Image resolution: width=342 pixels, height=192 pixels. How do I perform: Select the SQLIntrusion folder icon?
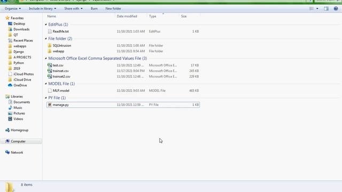click(50, 45)
